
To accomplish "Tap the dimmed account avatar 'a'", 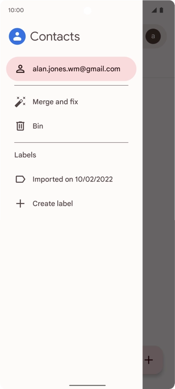I will 153,36.
